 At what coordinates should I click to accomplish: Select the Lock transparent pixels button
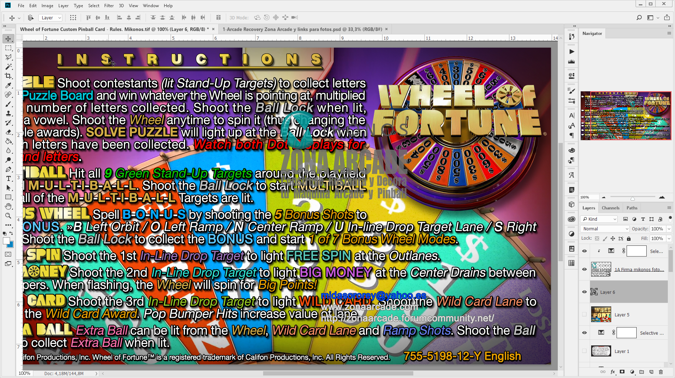point(597,239)
